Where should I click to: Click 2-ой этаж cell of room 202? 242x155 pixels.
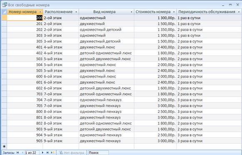point(61,30)
